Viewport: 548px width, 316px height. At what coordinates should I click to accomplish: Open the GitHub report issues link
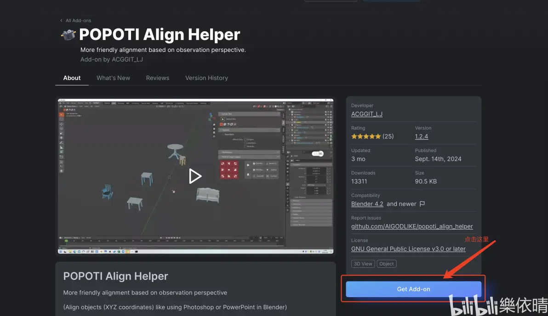pos(412,226)
